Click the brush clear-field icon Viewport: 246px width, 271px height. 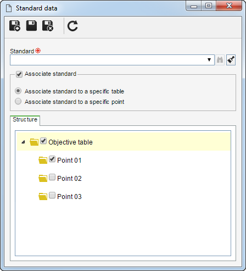[231, 60]
